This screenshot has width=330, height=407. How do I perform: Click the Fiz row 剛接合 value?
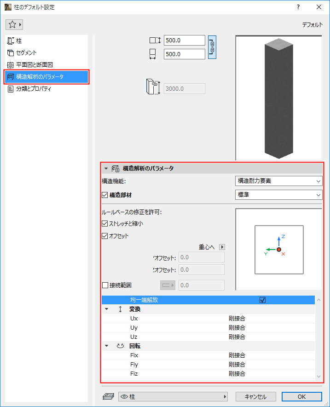(237, 374)
